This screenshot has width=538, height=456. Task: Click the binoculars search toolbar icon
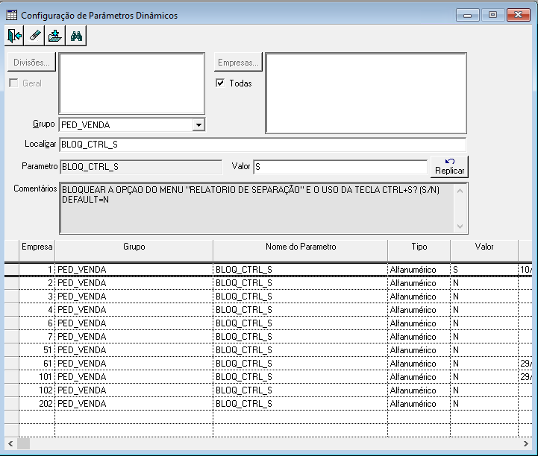pyautogui.click(x=76, y=36)
